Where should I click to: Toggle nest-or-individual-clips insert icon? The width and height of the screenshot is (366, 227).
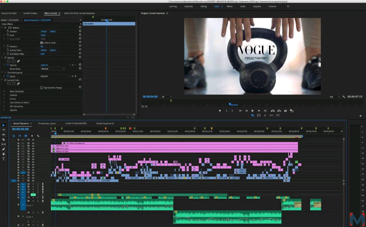14,136
